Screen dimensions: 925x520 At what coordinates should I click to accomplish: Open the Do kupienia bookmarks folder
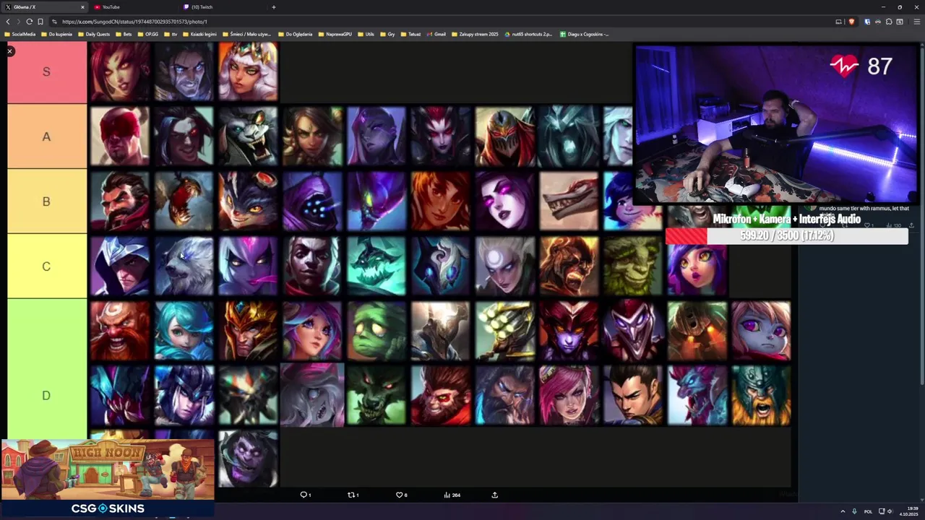[x=56, y=34]
